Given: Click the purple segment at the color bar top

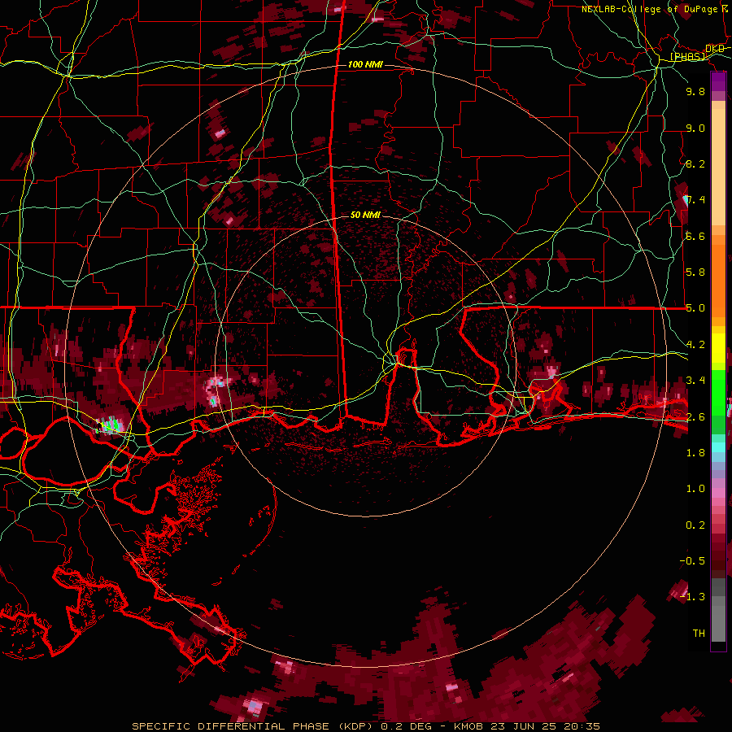Looking at the screenshot, I should pos(718,81).
